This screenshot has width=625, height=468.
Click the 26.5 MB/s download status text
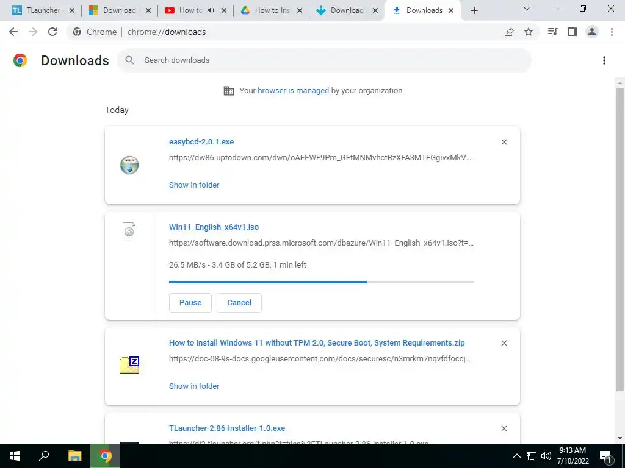[237, 264]
